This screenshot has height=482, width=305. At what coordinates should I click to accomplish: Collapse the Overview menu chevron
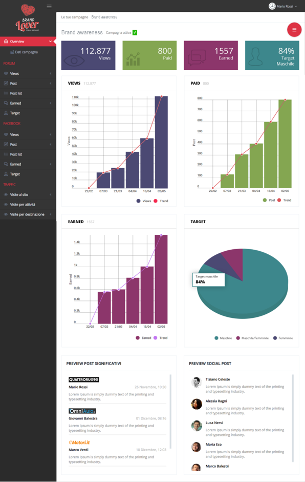50,41
